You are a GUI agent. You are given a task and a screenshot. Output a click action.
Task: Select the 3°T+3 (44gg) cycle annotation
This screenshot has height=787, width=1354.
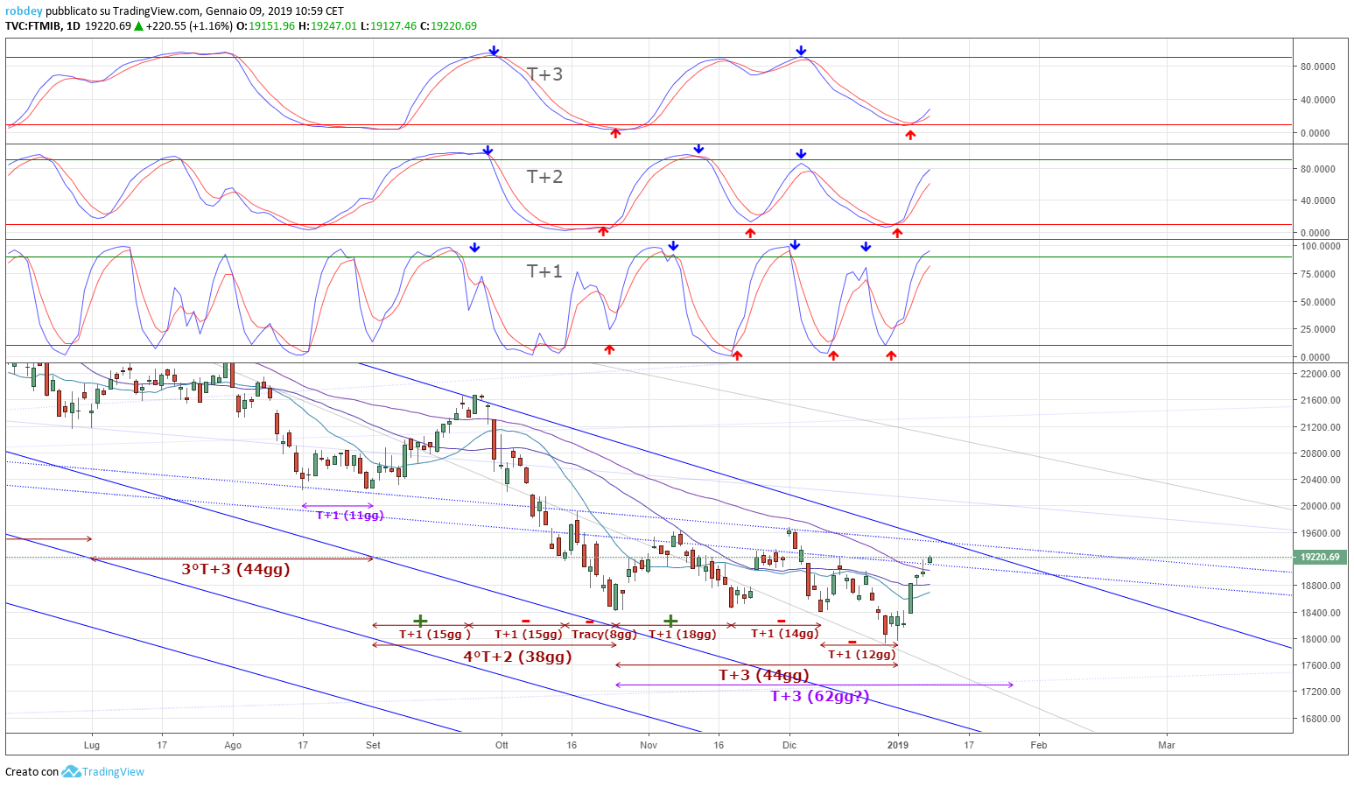pyautogui.click(x=235, y=569)
